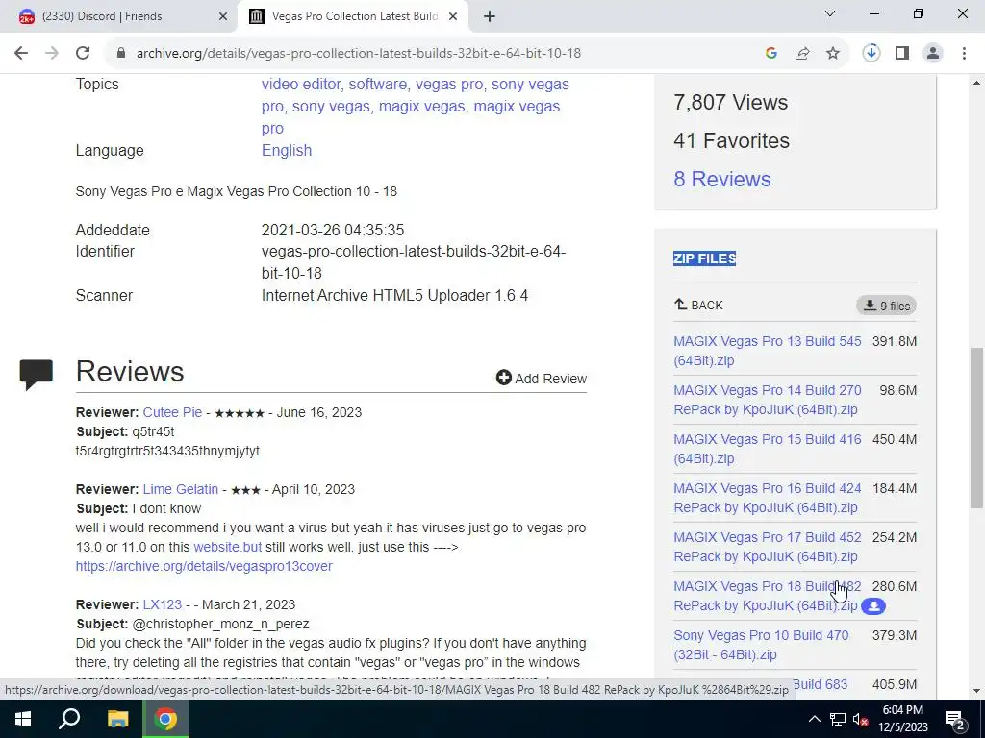Reload the archive.org page
Image resolution: width=985 pixels, height=738 pixels.
click(83, 54)
